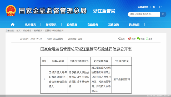Click the 当事人名称 table header
Viewport: 171px width, 97px height.
[58, 61]
